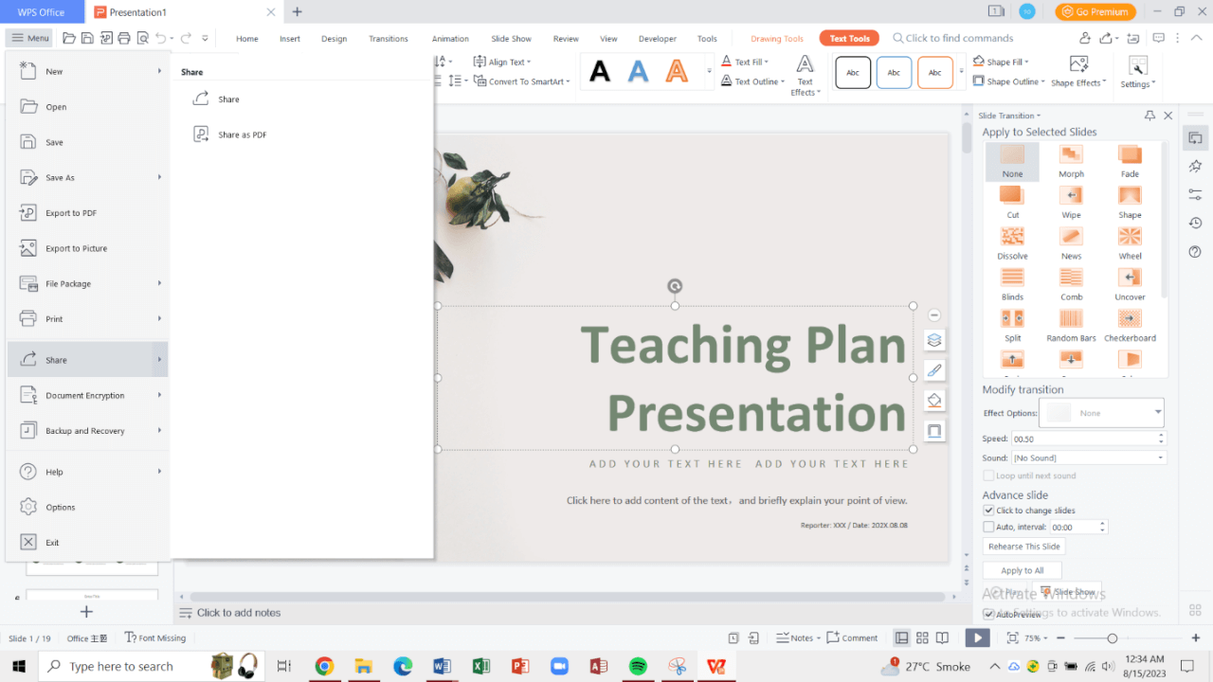
Task: Open the Sound dropdown list
Action: tap(1161, 458)
